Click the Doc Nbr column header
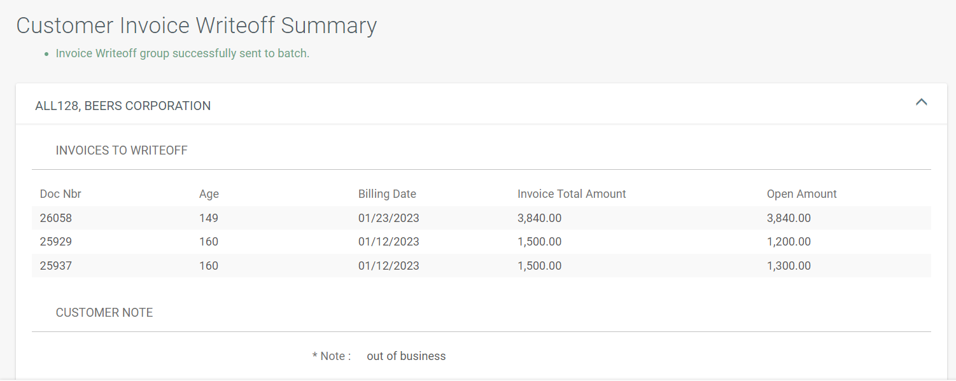The image size is (956, 381). (x=60, y=194)
